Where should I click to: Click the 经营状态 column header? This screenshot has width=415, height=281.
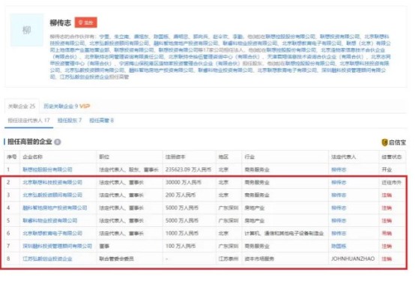click(392, 157)
